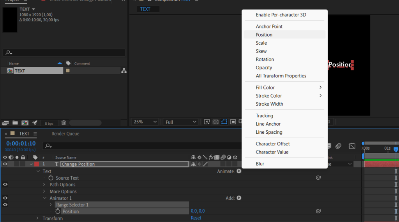Toggle Animator 1 visibility eye
Viewport: 399px width, 222px height.
[5, 198]
